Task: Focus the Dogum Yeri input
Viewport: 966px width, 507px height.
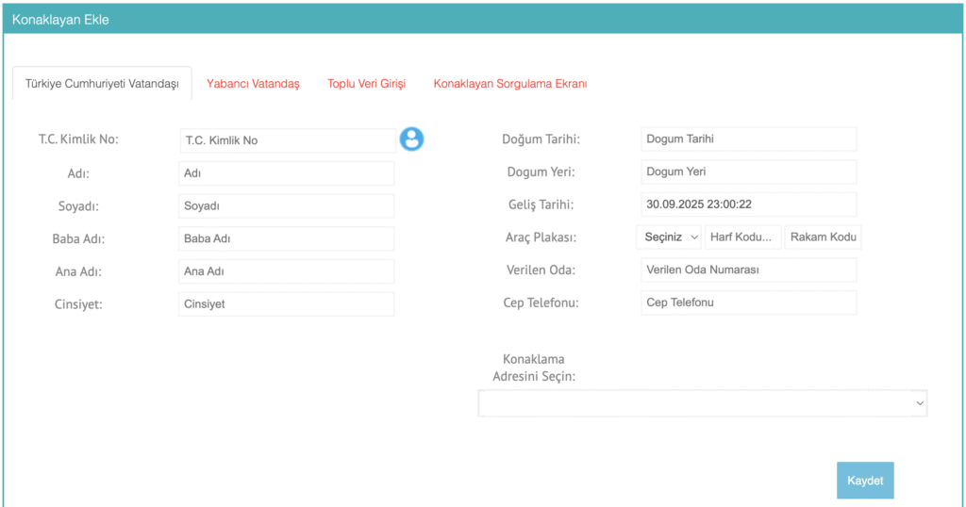Action: [x=748, y=172]
